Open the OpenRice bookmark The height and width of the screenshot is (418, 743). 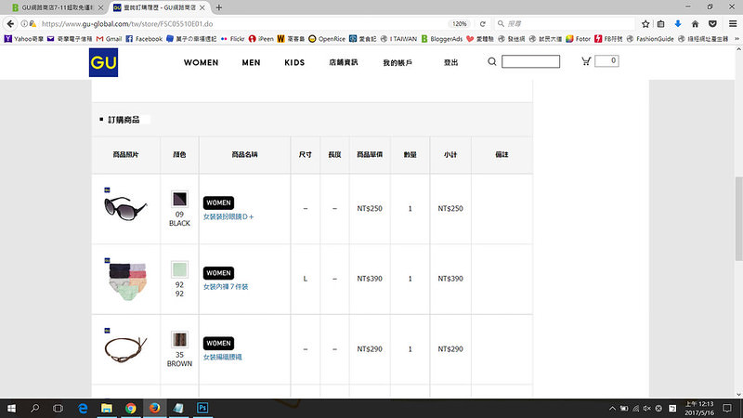327,39
